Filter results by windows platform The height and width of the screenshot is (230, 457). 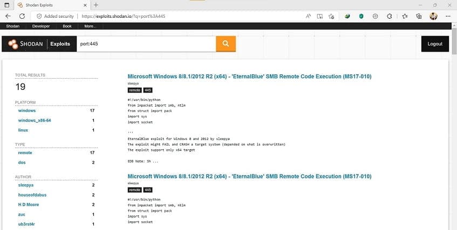27,110
